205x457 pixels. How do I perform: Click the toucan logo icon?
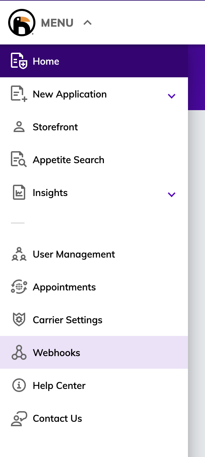coord(21,23)
